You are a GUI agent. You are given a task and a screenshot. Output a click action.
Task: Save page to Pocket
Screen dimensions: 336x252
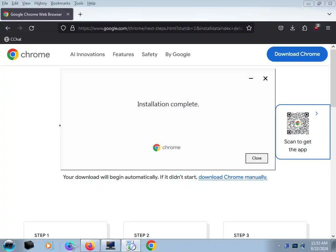tap(281, 28)
